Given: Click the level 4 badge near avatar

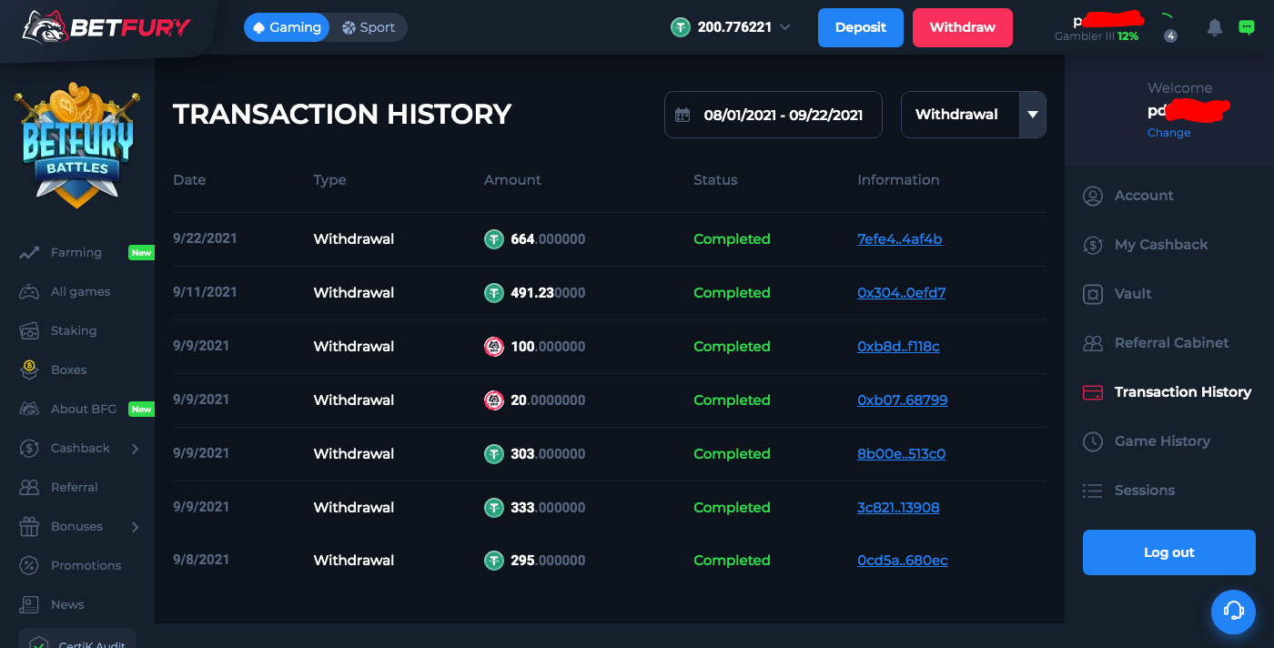Looking at the screenshot, I should (1171, 36).
